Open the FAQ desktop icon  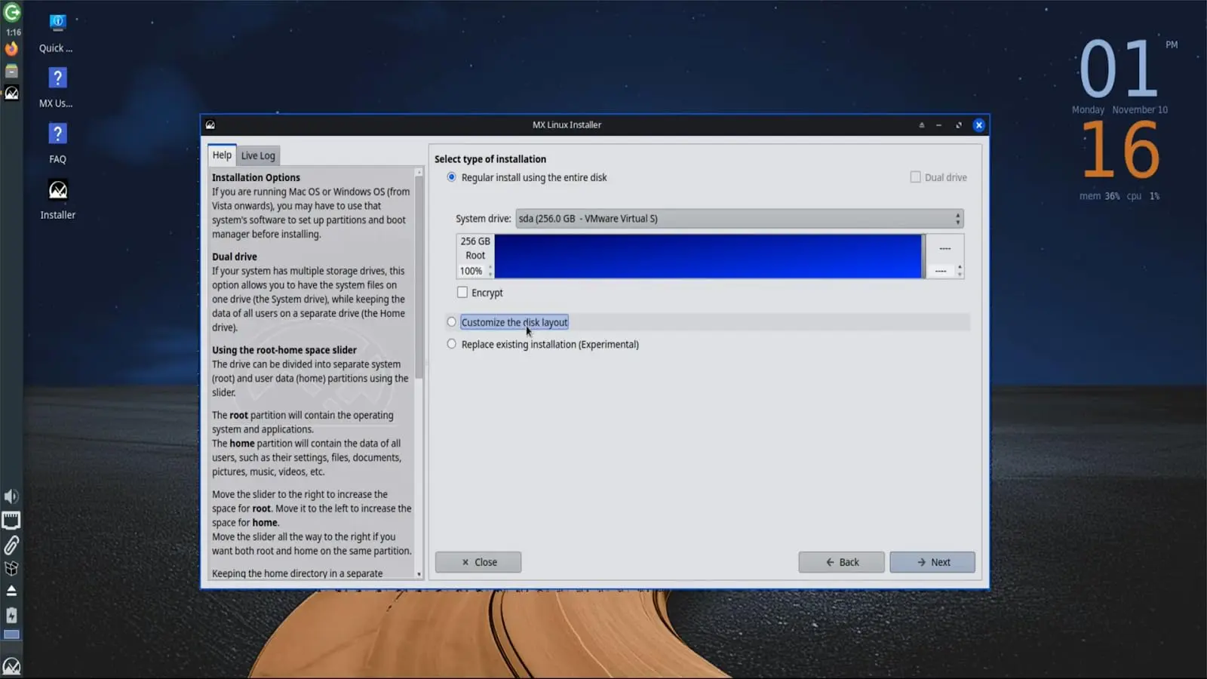[57, 143]
